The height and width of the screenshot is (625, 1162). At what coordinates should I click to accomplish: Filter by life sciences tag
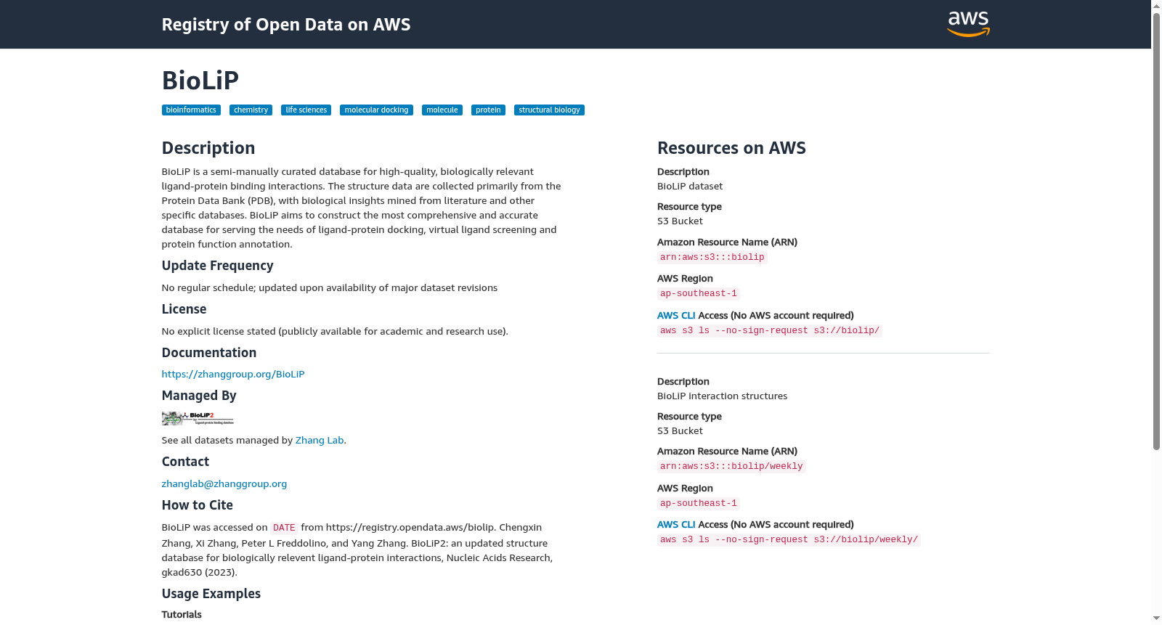coord(306,110)
